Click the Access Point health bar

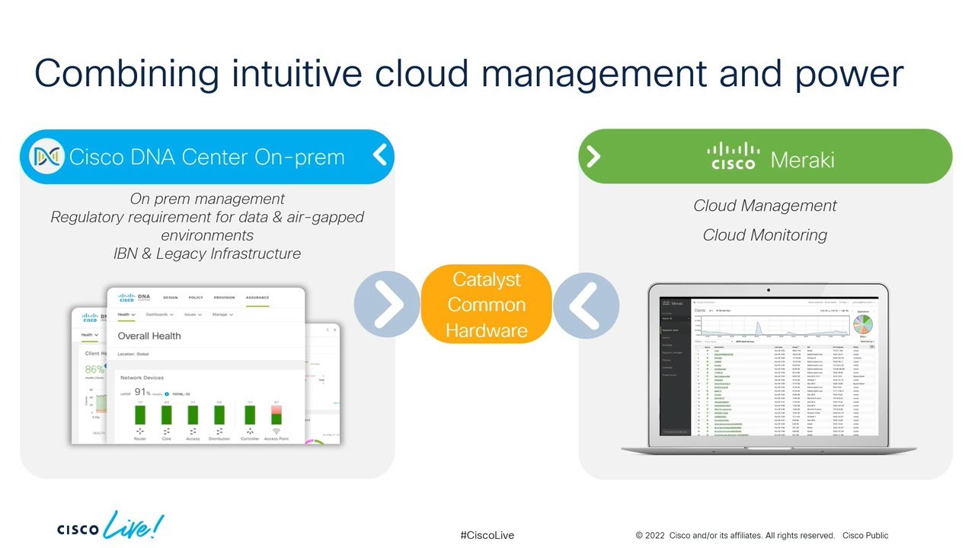pos(277,415)
